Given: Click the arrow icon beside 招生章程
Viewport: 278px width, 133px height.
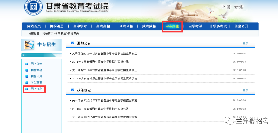Looking at the screenshot, I should coord(27,70).
